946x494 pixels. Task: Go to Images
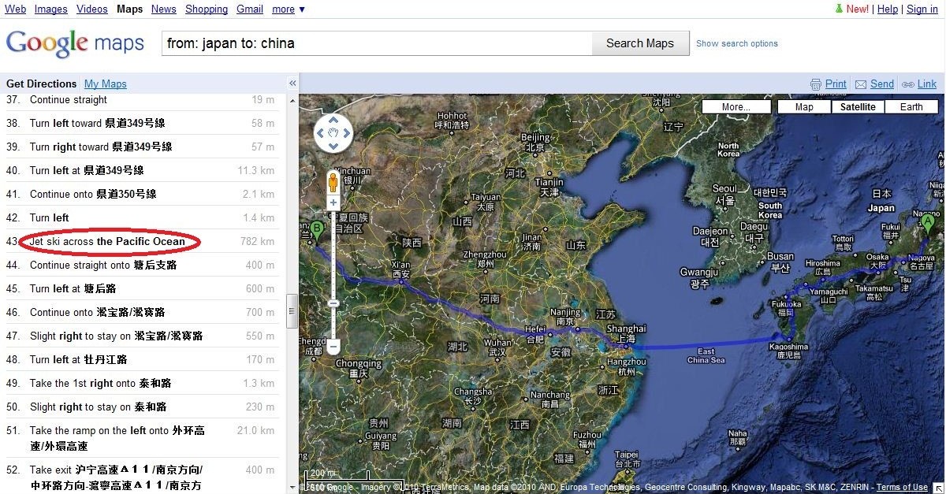tap(51, 9)
